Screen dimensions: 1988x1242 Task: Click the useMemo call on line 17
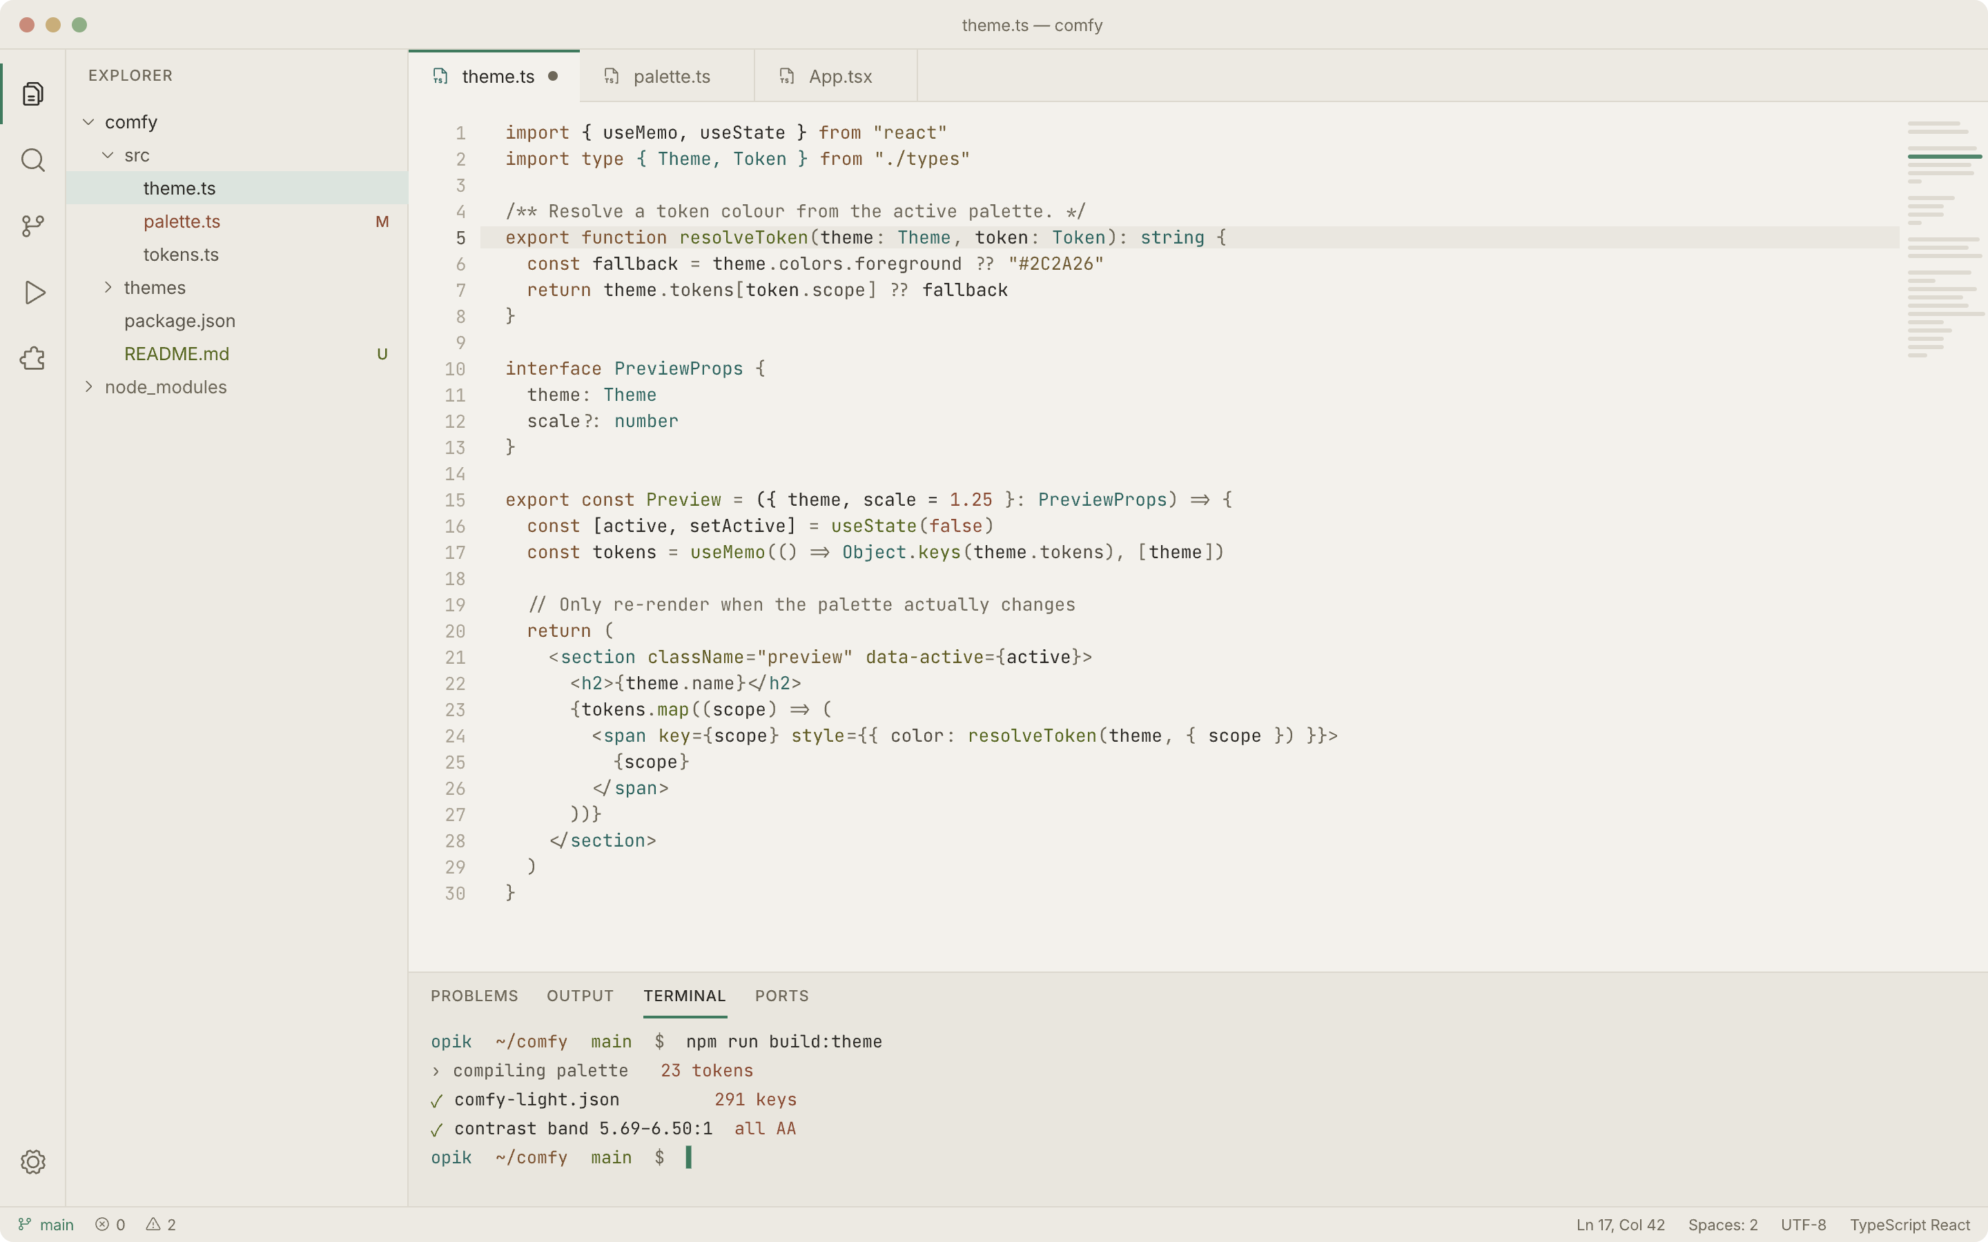pos(727,552)
